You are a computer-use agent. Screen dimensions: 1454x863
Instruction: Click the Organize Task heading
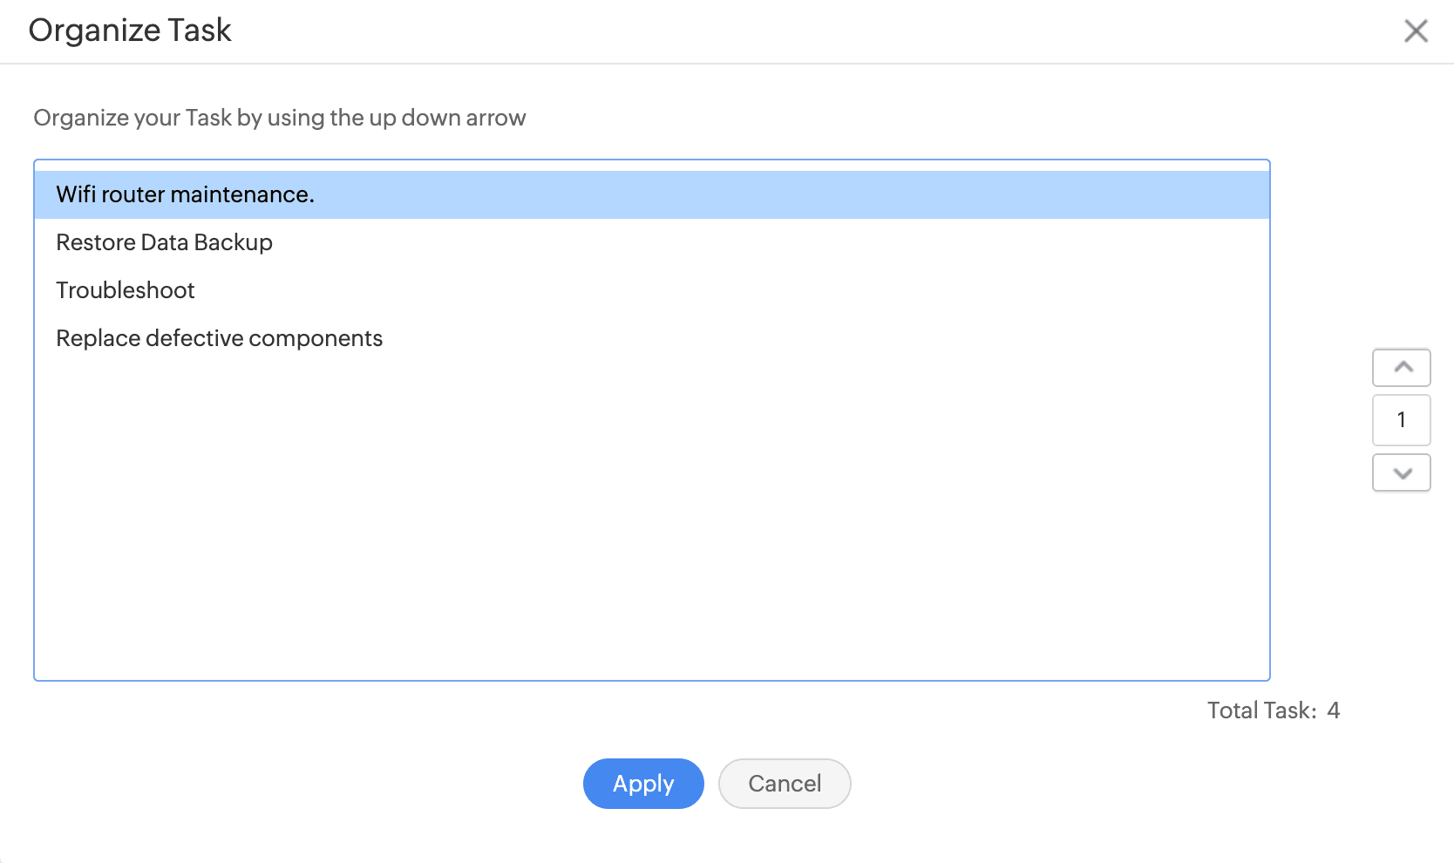coord(130,31)
